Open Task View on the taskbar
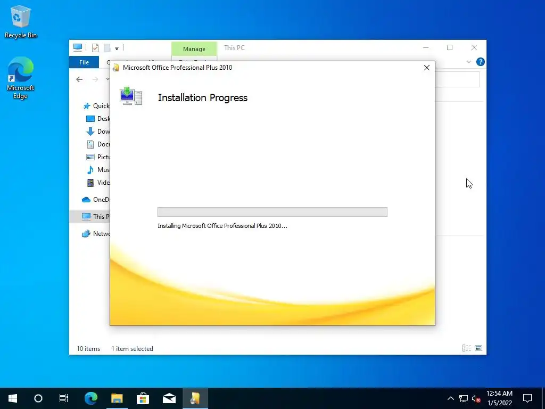 64,398
